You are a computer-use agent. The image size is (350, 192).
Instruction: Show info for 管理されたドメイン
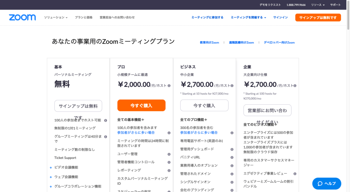[x=232, y=174]
